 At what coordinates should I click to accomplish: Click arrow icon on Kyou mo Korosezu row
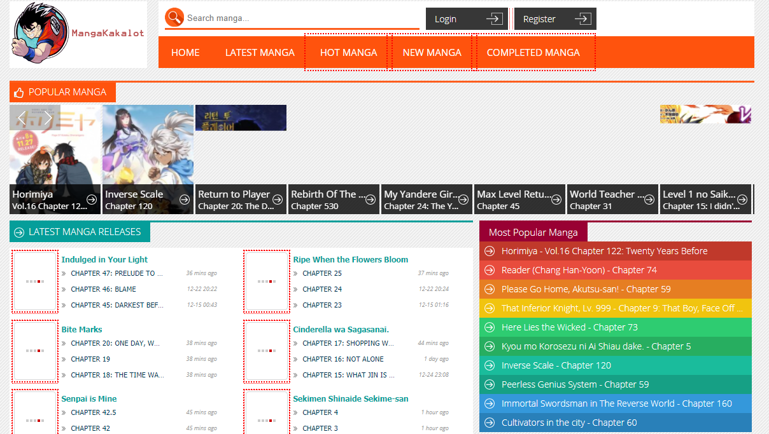pos(490,346)
